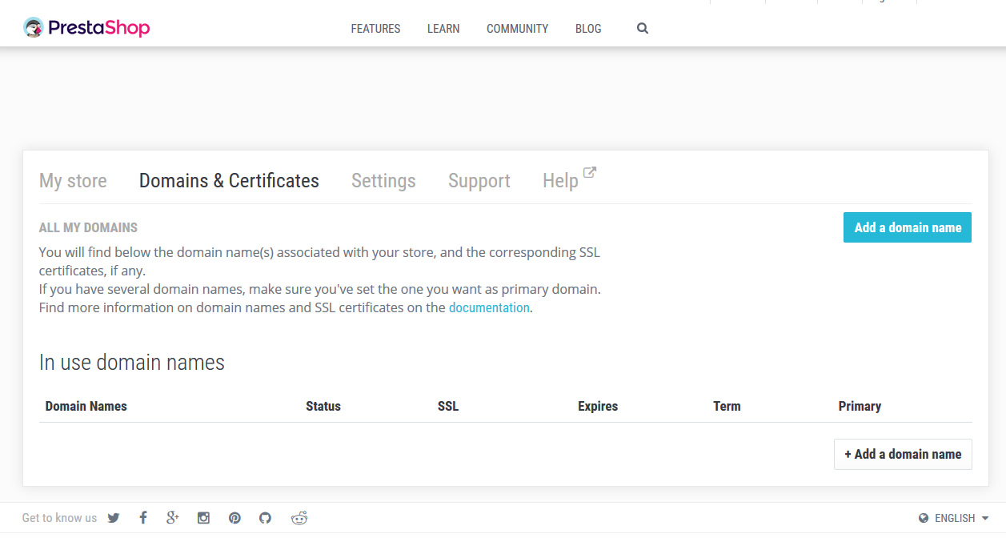Open the Reddit icon link

click(x=299, y=518)
